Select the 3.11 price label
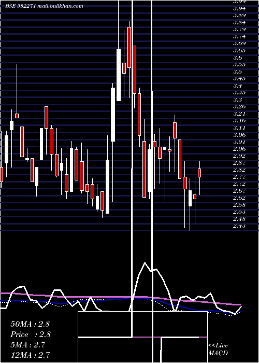This screenshot has height=363, width=259. coord(239,128)
